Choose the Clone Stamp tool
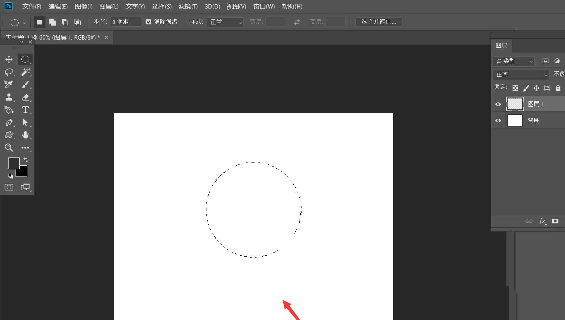The width and height of the screenshot is (565, 320). point(9,97)
